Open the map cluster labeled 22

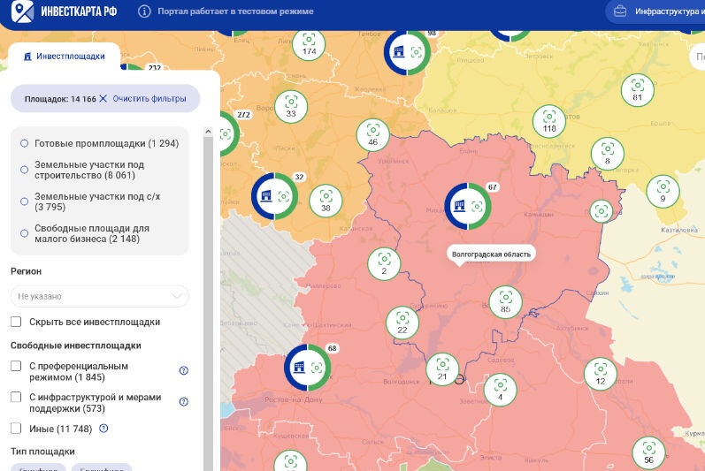click(x=402, y=323)
